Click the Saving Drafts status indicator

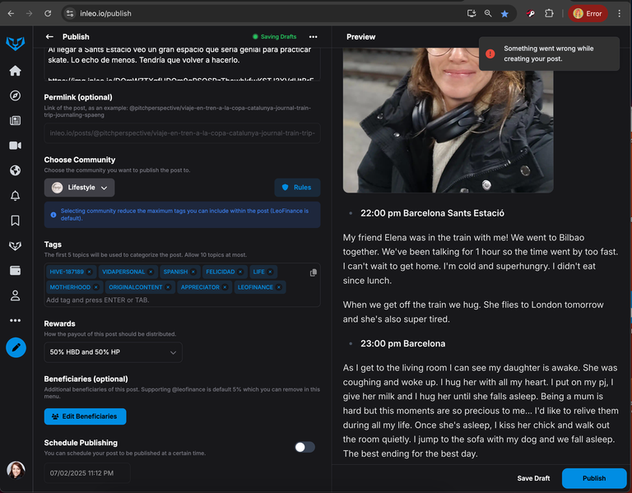point(274,37)
